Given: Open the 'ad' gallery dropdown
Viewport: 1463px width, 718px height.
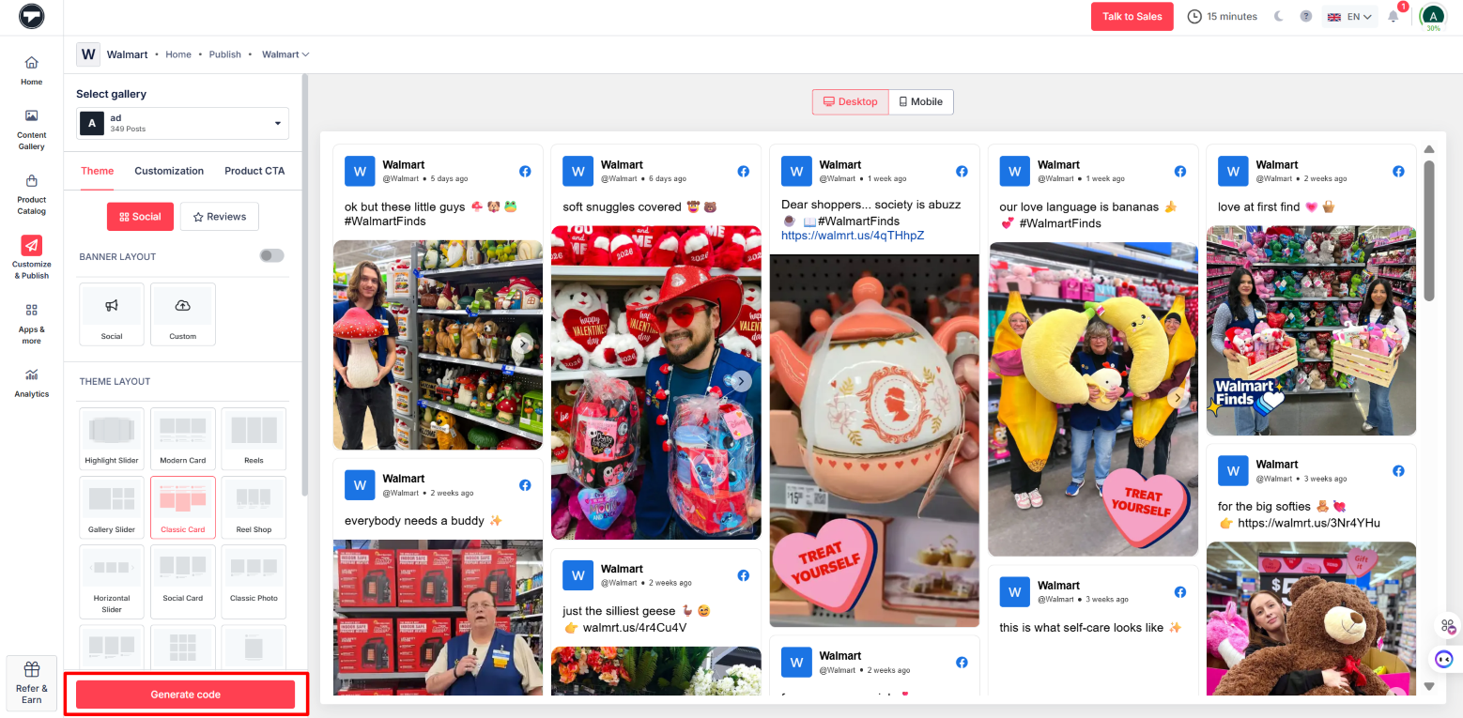Looking at the screenshot, I should (x=182, y=123).
